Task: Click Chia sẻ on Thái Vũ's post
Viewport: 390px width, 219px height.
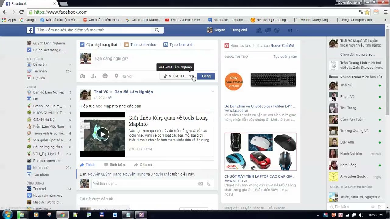Action: pos(143,165)
